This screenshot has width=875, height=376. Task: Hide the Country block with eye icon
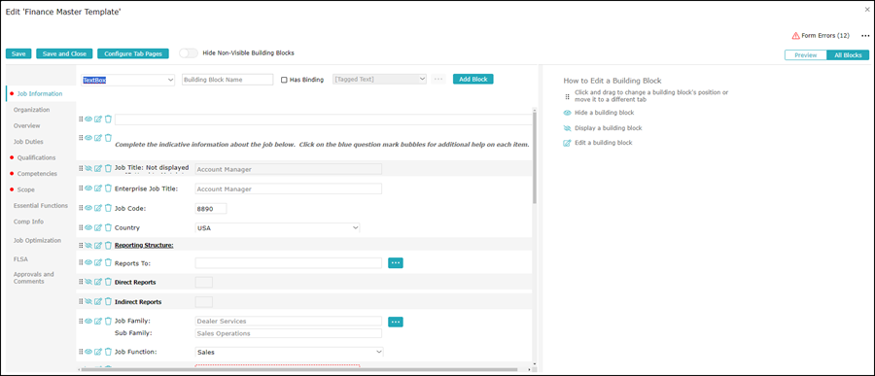pos(88,227)
